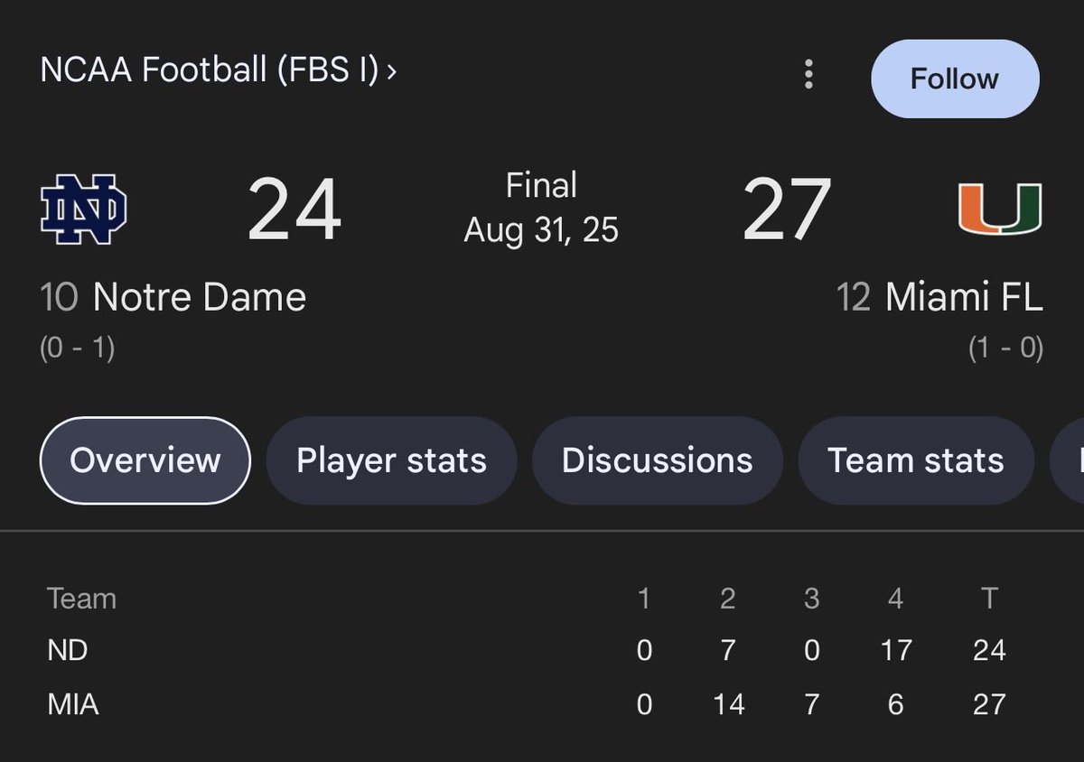The image size is (1084, 762).
Task: Click Miami's score of 27
Action: click(787, 209)
